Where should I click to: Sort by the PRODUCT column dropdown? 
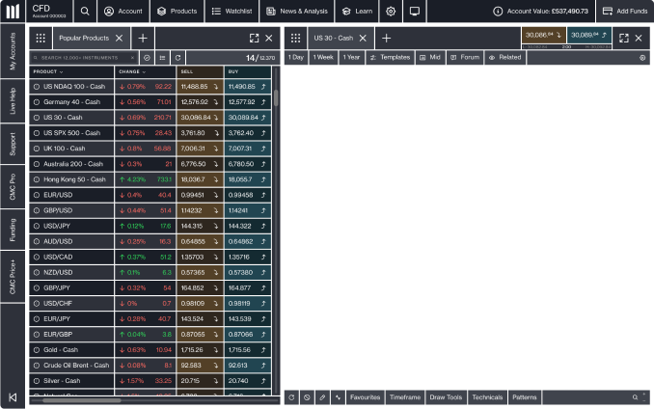tap(48, 71)
